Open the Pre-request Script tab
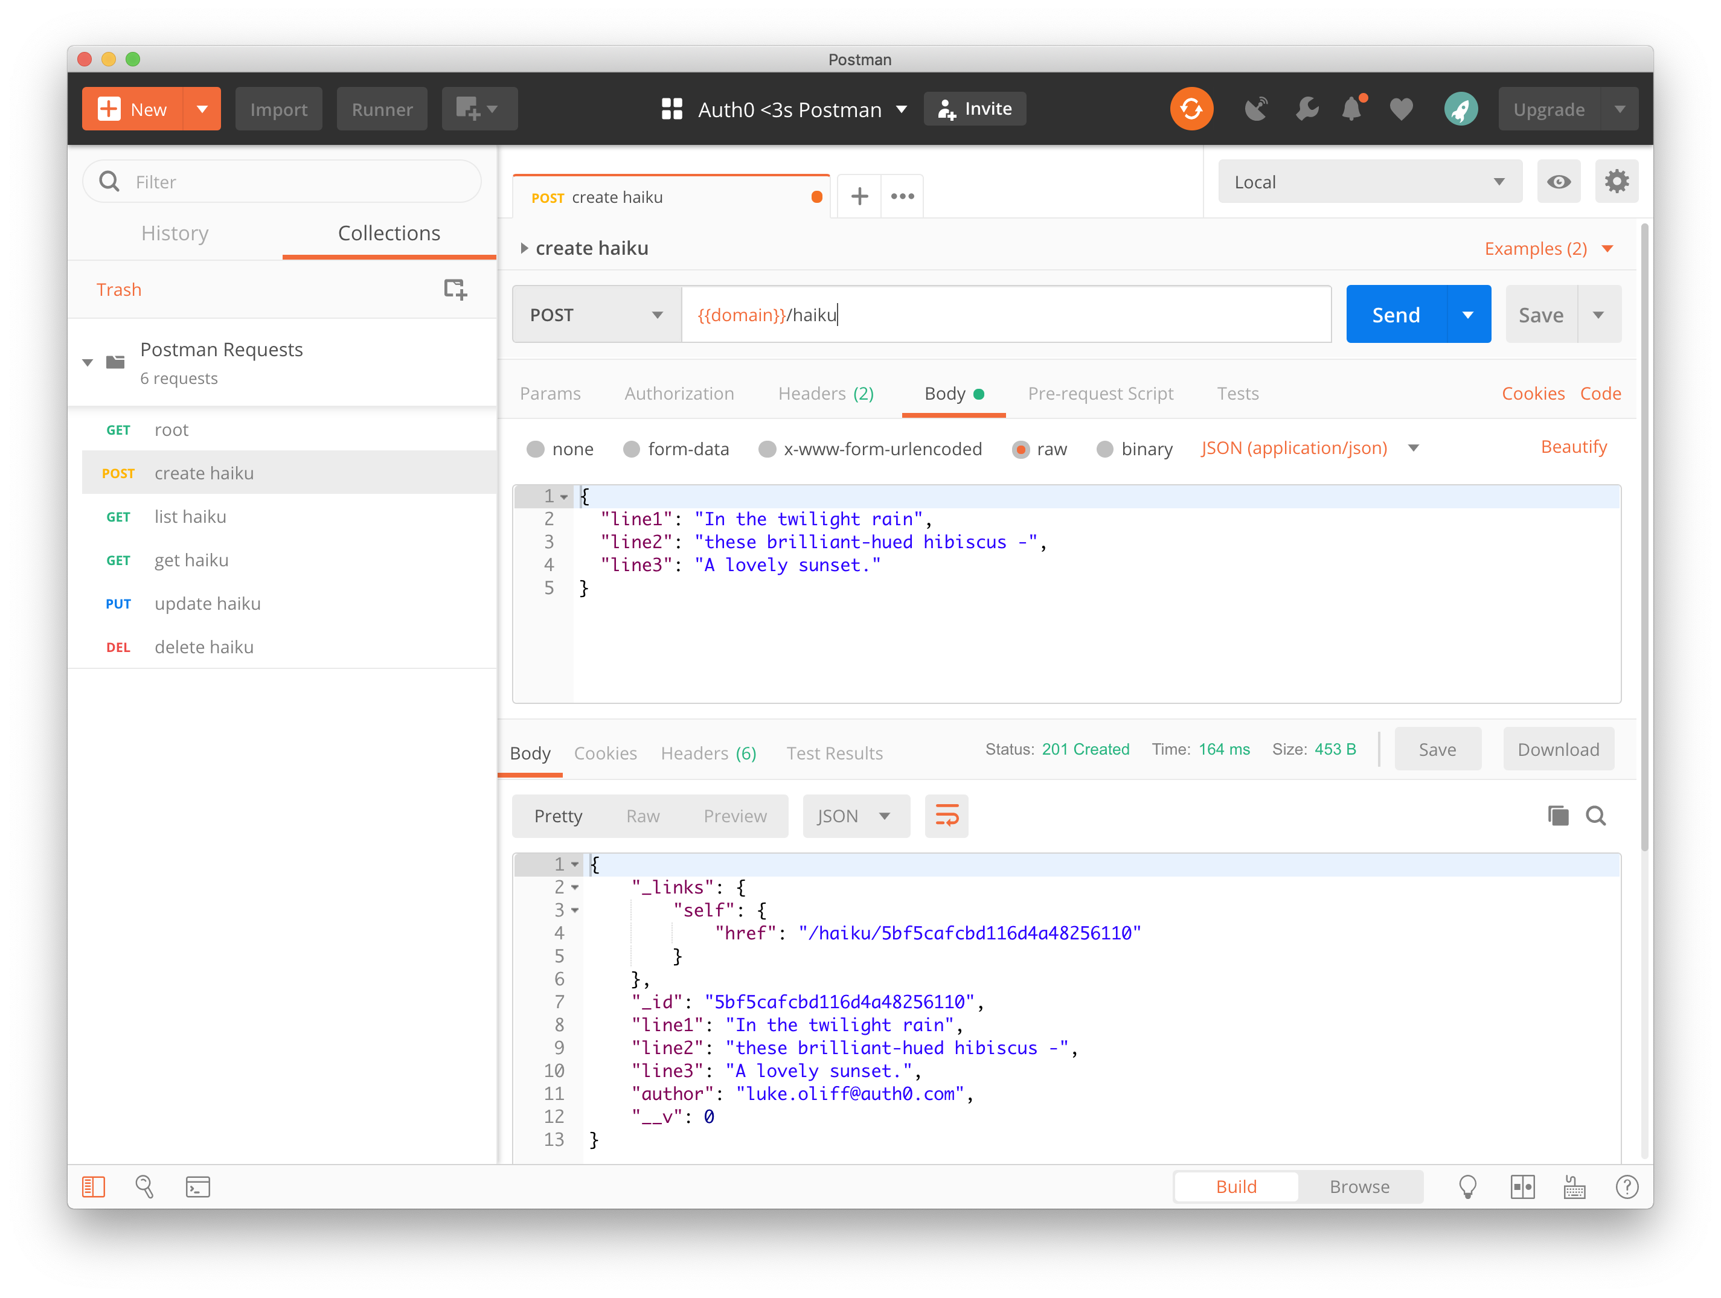Viewport: 1721px width, 1298px height. (1100, 394)
